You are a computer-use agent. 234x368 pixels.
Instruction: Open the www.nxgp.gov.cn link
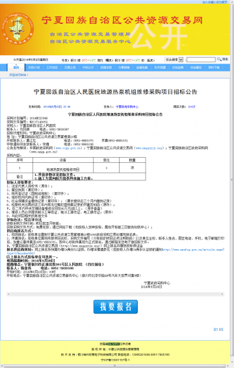44,152
